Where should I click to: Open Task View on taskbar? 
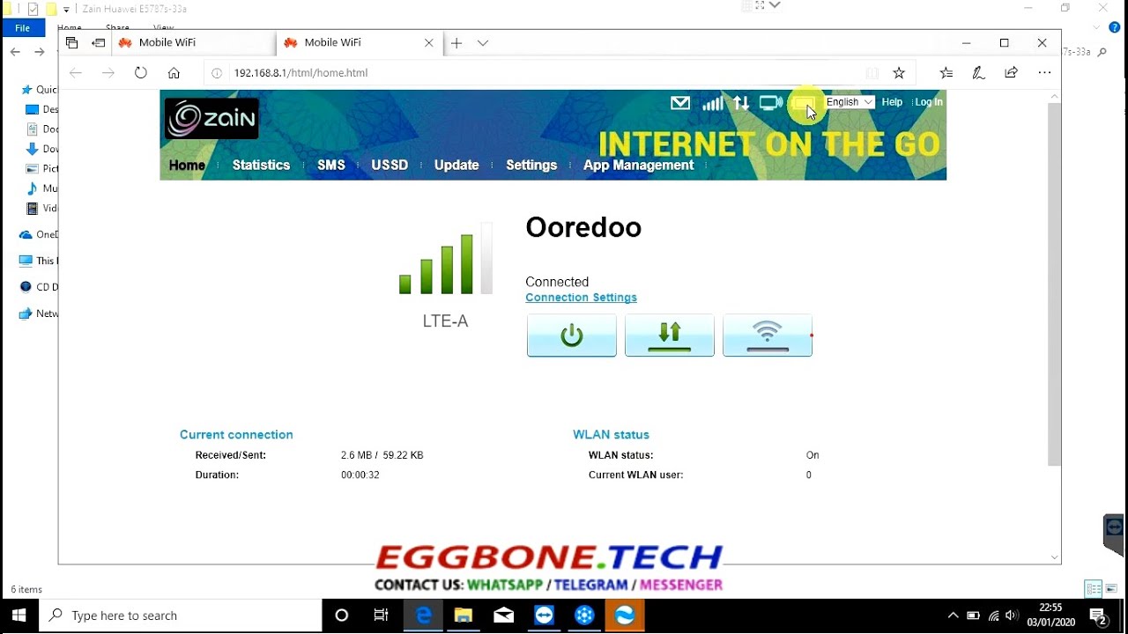tap(382, 616)
